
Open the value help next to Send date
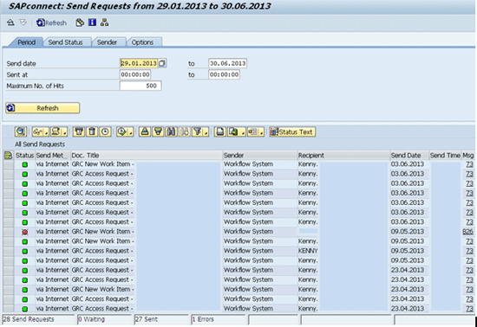coord(162,63)
